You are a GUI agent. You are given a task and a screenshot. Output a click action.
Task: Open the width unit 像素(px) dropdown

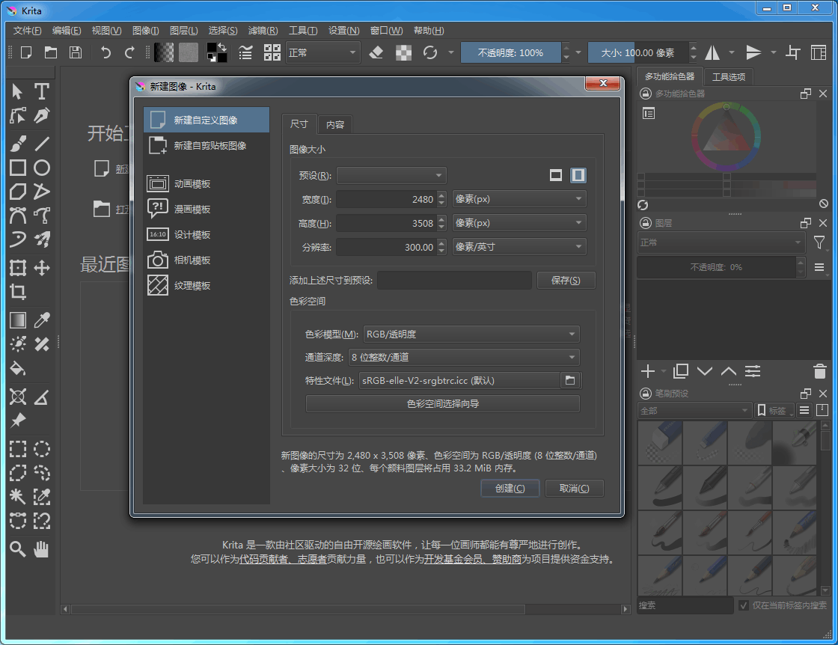point(519,199)
